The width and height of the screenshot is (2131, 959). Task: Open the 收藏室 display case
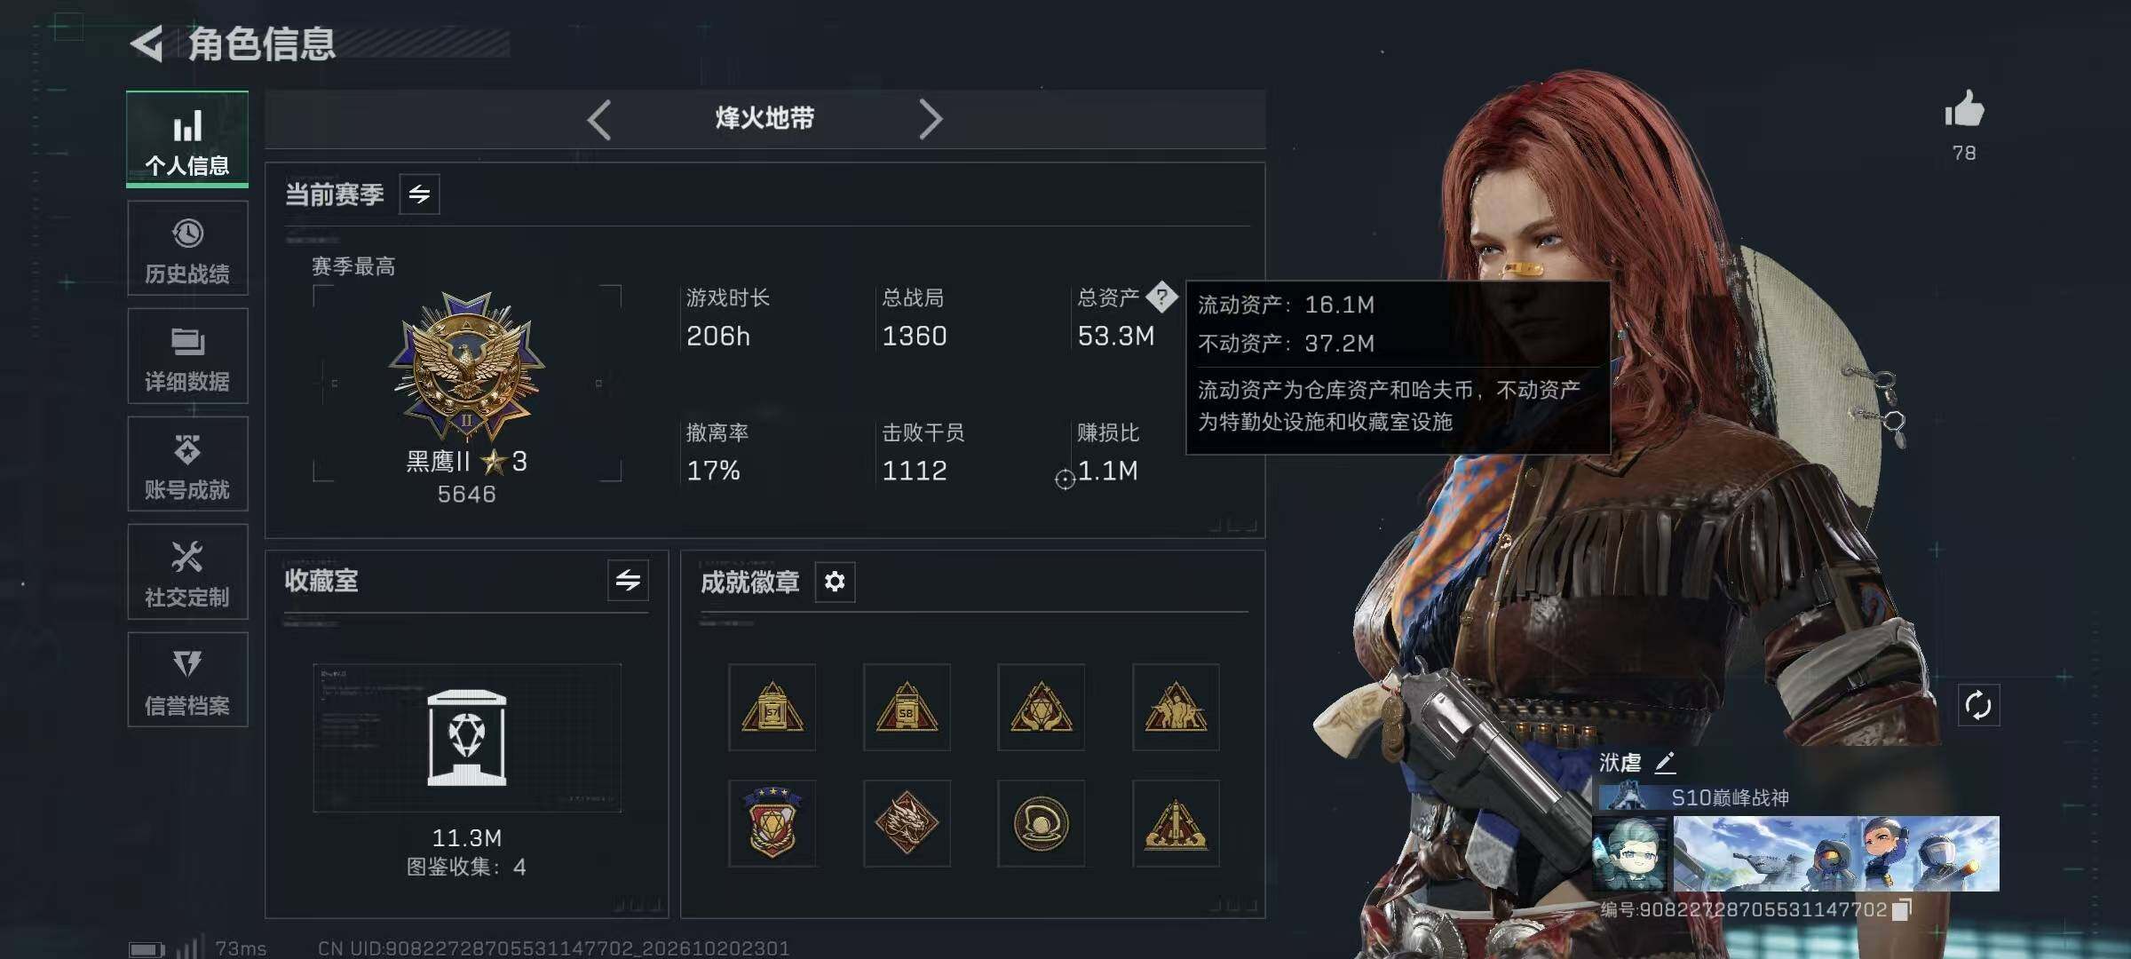[x=467, y=738]
